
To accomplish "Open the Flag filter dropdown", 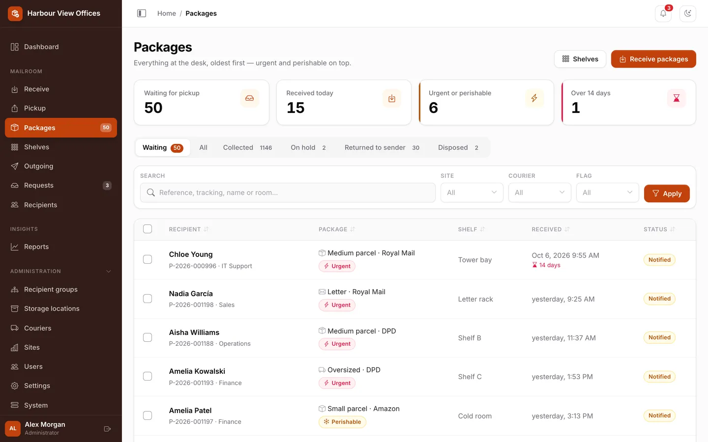I will tap(608, 193).
